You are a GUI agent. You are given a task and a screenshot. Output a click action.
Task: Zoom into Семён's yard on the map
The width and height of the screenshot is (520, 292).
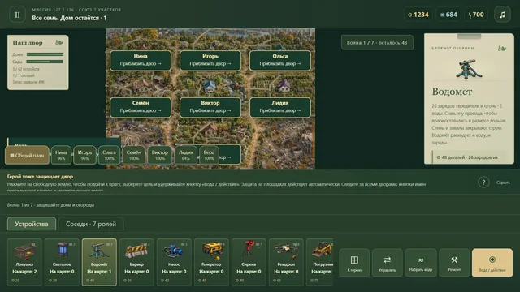[x=141, y=107]
